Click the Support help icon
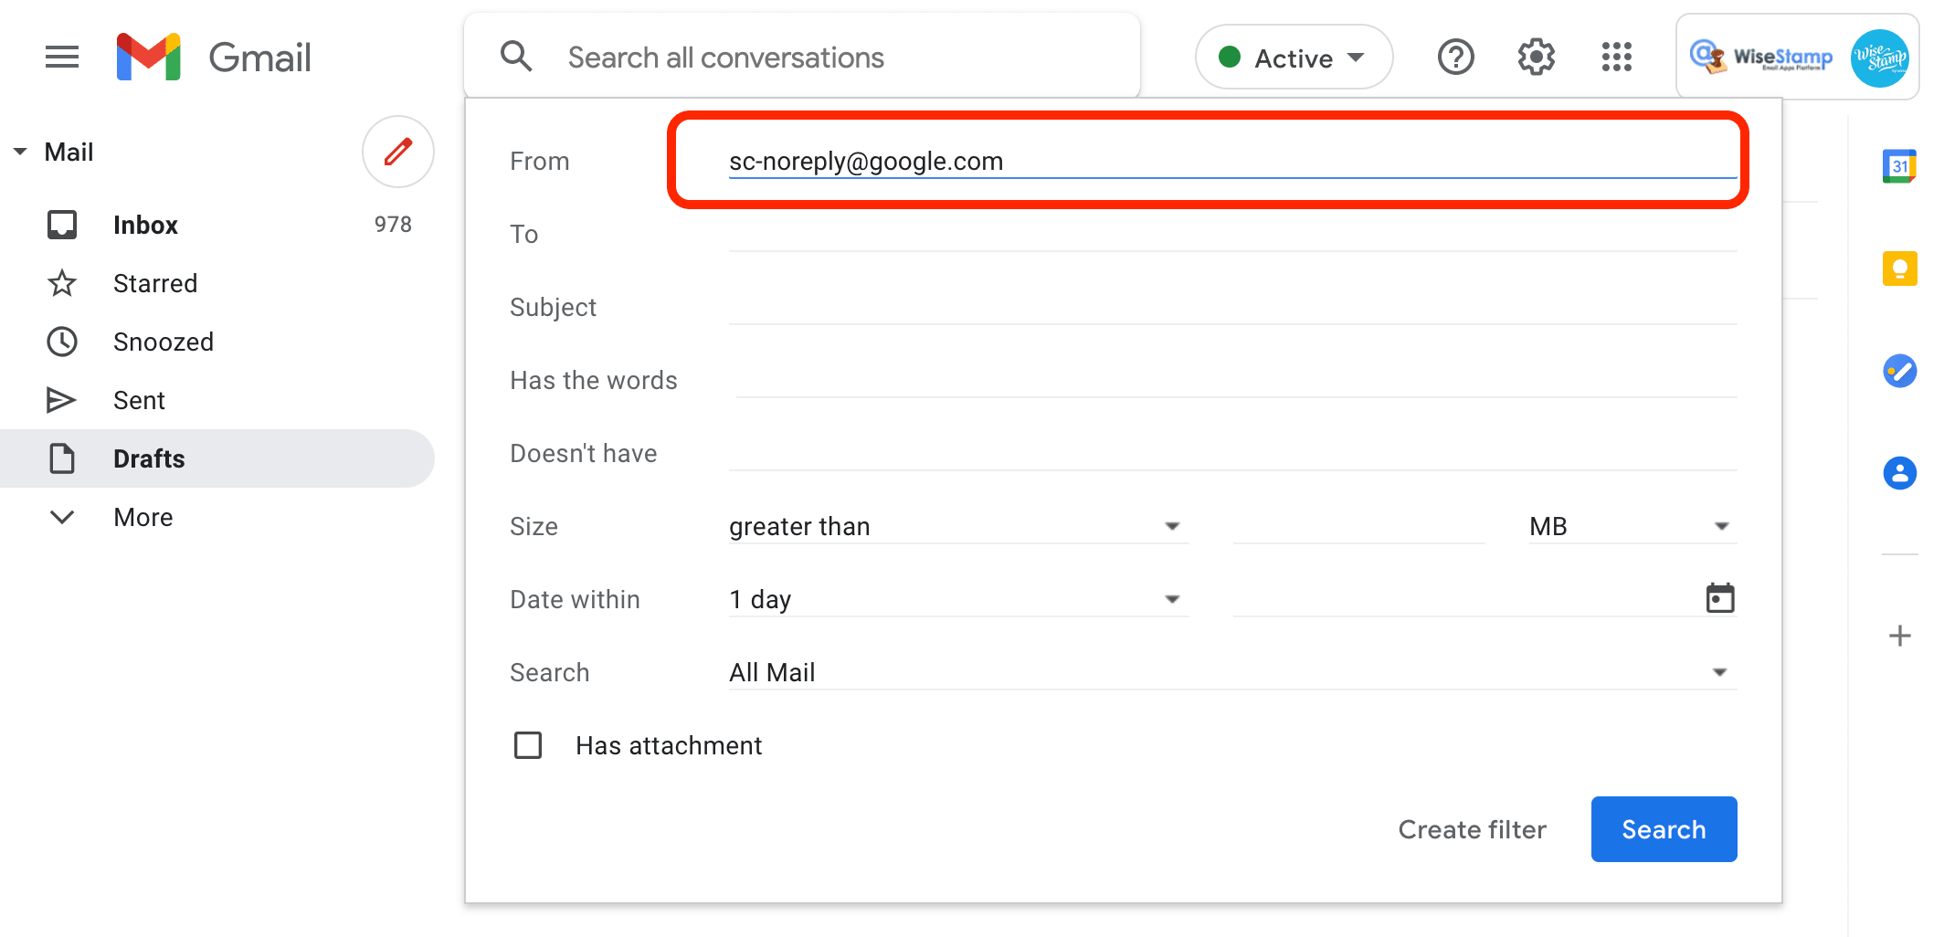The height and width of the screenshot is (937, 1944). pyautogui.click(x=1455, y=58)
